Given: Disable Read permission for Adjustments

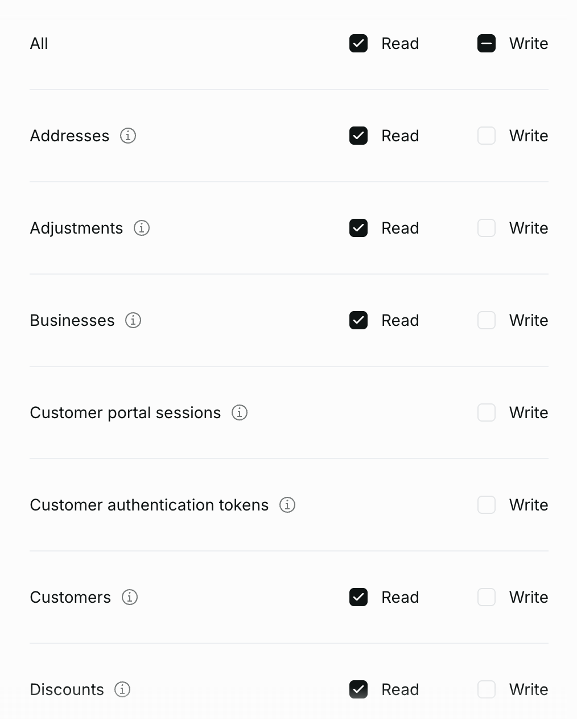Looking at the screenshot, I should [x=358, y=228].
